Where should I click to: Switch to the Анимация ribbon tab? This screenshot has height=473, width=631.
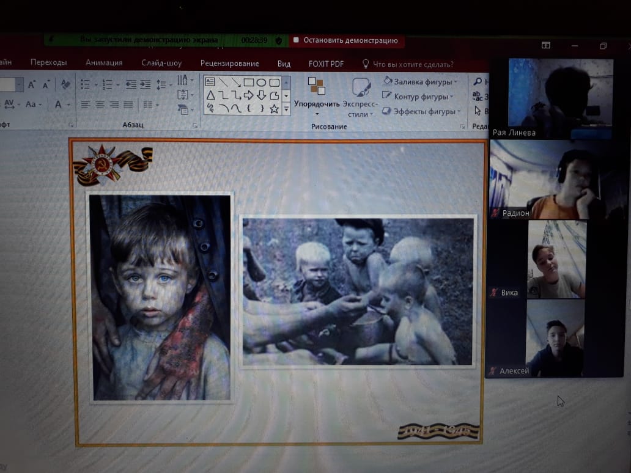pyautogui.click(x=104, y=63)
